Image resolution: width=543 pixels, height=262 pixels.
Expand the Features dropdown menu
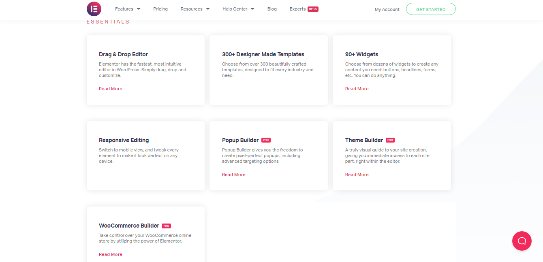(x=128, y=9)
